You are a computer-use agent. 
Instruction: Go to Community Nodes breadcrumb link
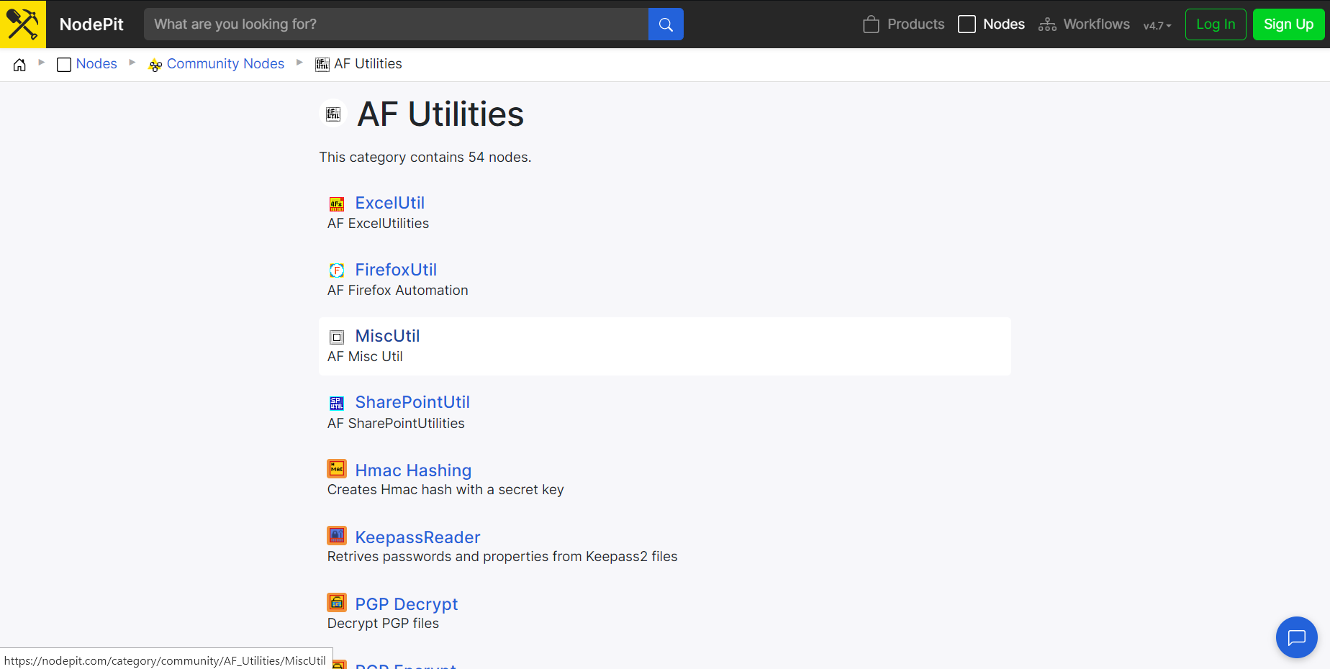(225, 64)
